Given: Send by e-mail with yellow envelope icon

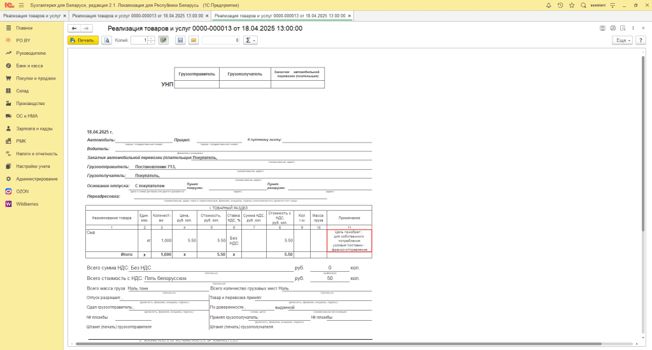Looking at the screenshot, I should 194,40.
